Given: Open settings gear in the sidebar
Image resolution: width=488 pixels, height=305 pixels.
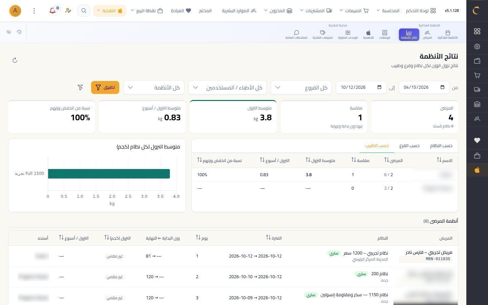Looking at the screenshot, I should click(477, 46).
